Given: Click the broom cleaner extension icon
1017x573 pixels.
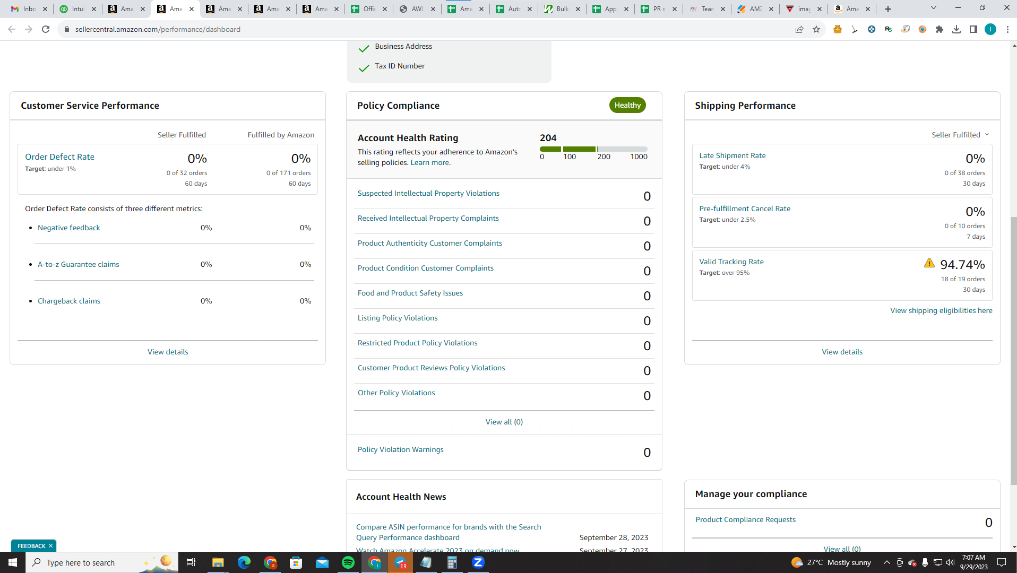Looking at the screenshot, I should (x=855, y=29).
